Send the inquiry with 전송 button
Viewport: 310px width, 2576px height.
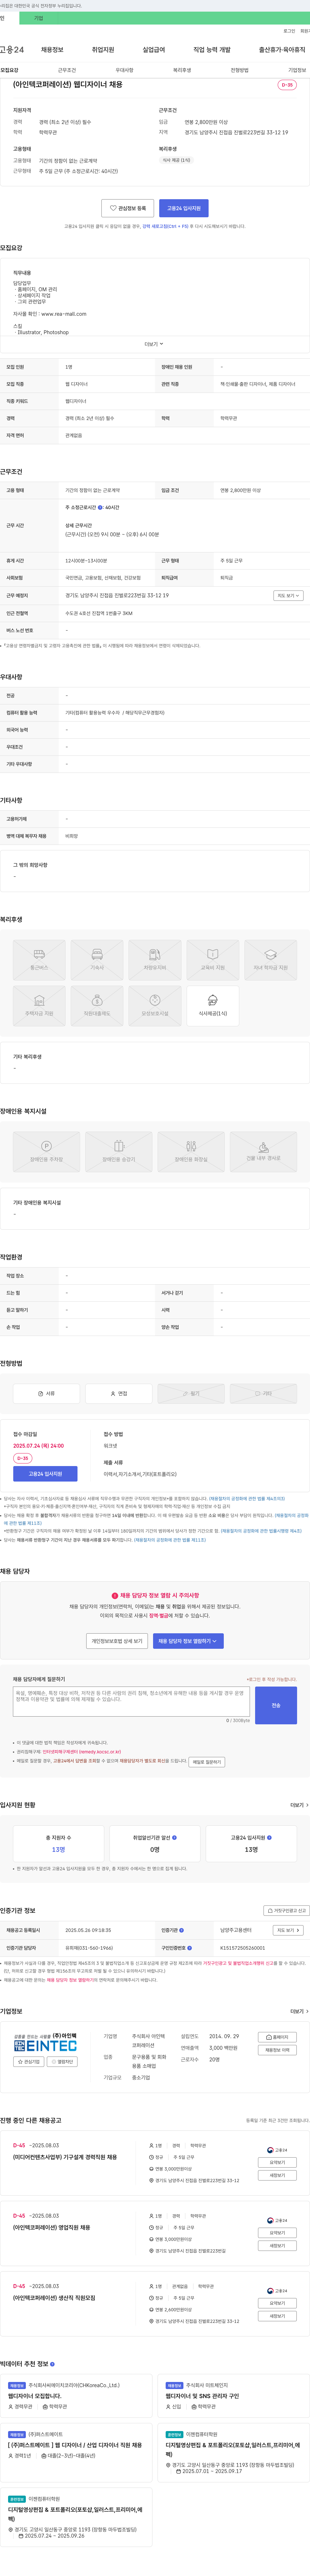[x=276, y=1705]
